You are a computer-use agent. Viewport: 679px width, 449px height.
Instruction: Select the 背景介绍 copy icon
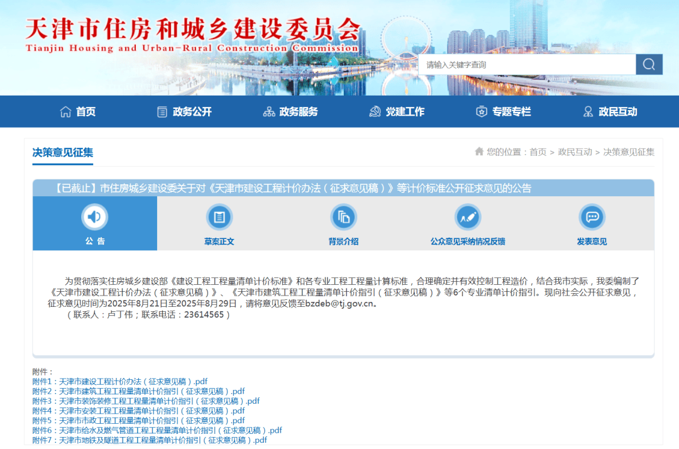(x=343, y=216)
